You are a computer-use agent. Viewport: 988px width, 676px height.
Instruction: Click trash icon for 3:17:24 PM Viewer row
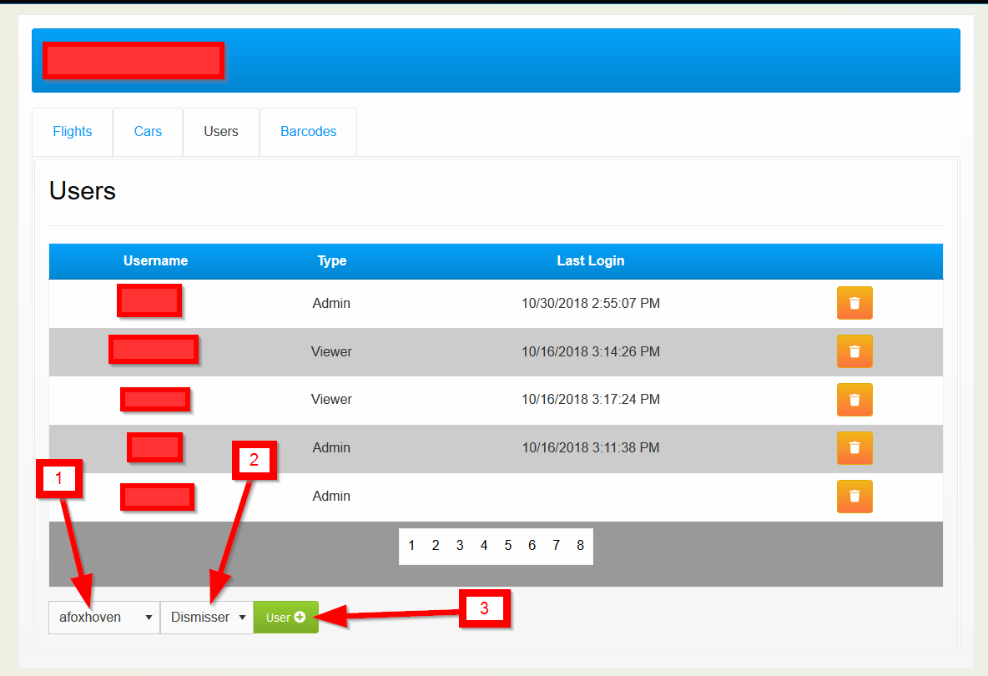854,400
